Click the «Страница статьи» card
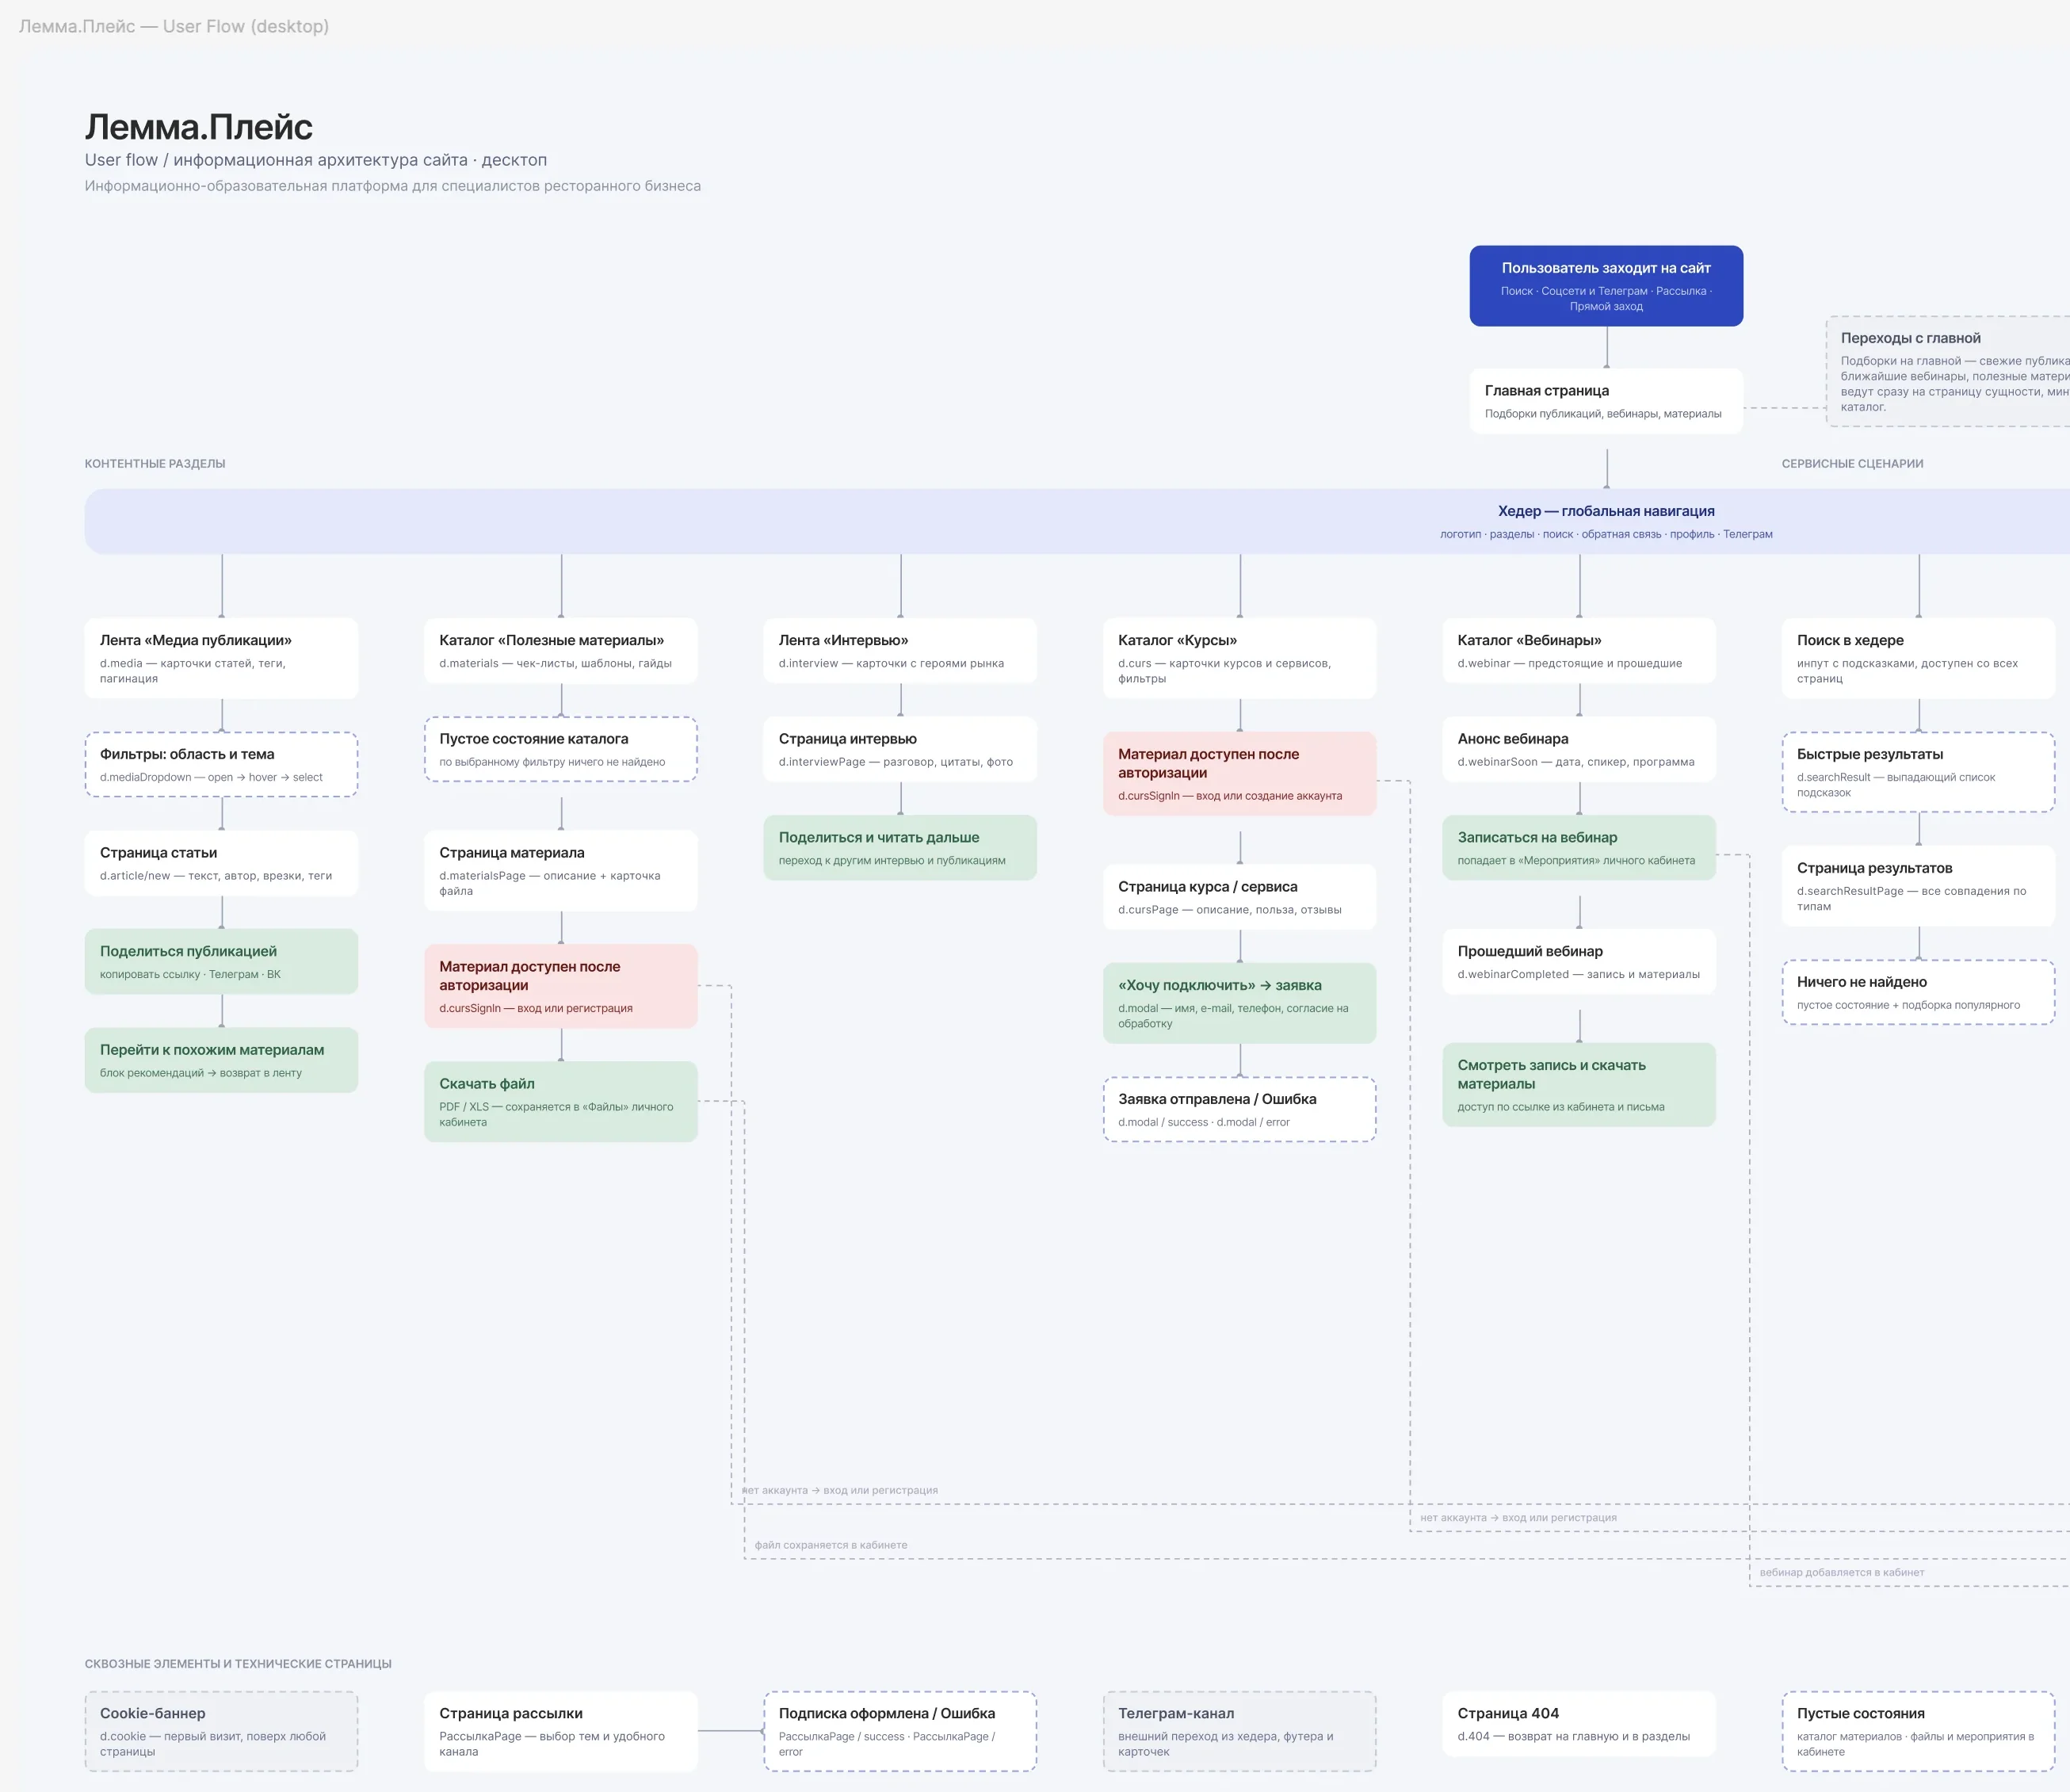The image size is (2070, 1792). pyautogui.click(x=221, y=863)
